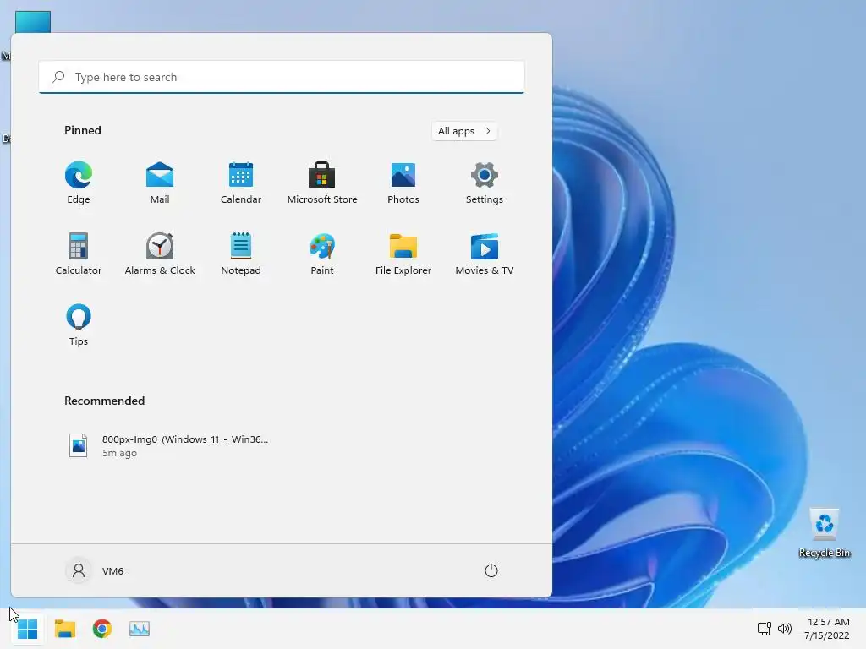866x649 pixels.
Task: Click the network icon in system tray
Action: (765, 629)
